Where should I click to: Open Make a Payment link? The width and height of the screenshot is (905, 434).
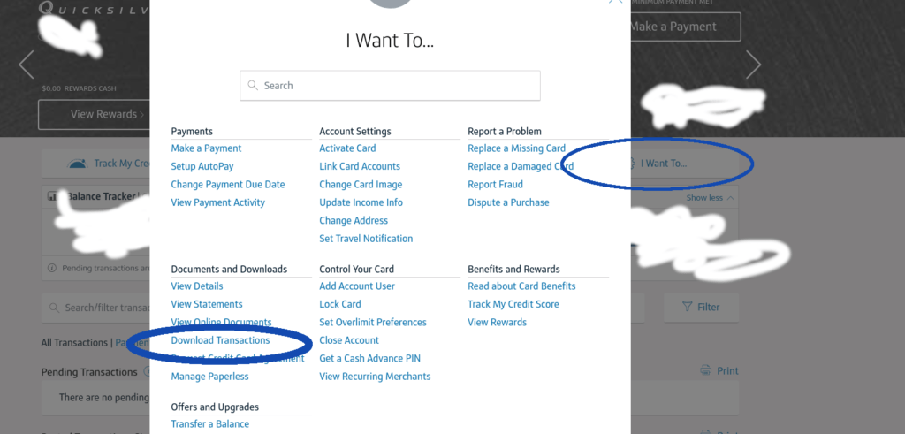click(x=206, y=148)
